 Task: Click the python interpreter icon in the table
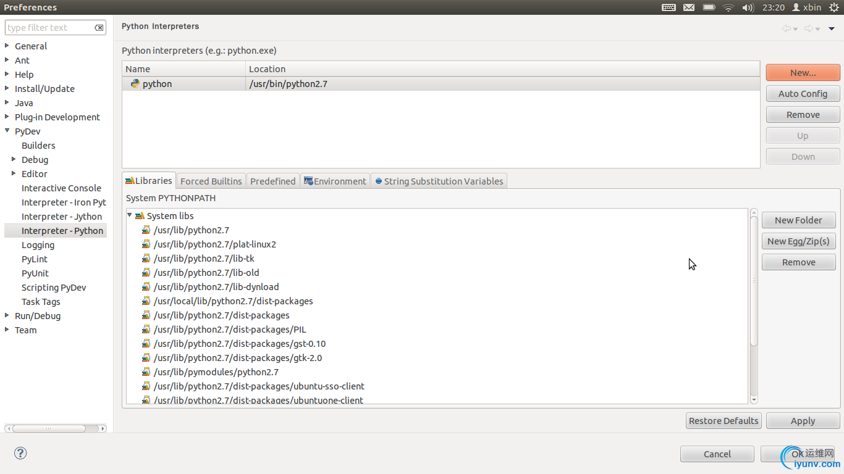[135, 83]
